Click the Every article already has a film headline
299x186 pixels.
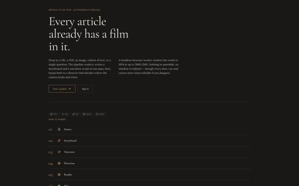(89, 34)
